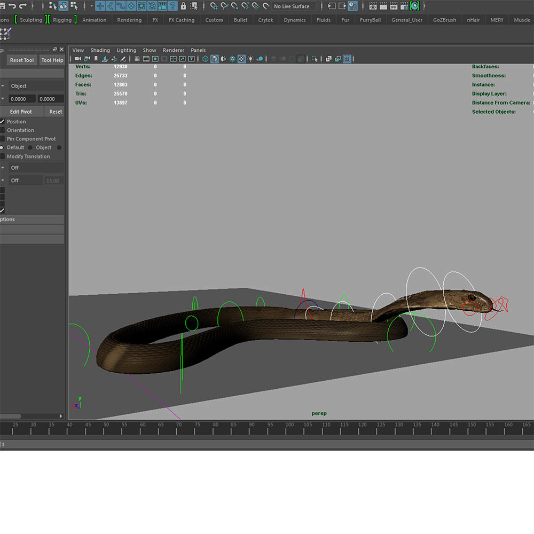Click the construction history toggle icon
The width and height of the screenshot is (534, 534).
coord(352,6)
